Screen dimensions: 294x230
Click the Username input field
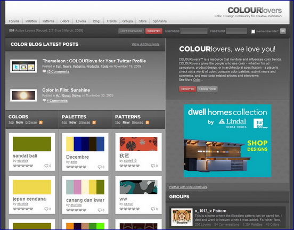click(x=194, y=31)
